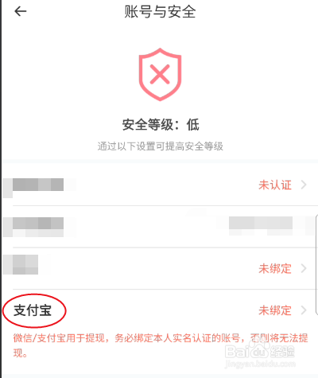The height and width of the screenshot is (378, 318).
Task: Click the scroll handle on right edge
Action: [x=316, y=265]
